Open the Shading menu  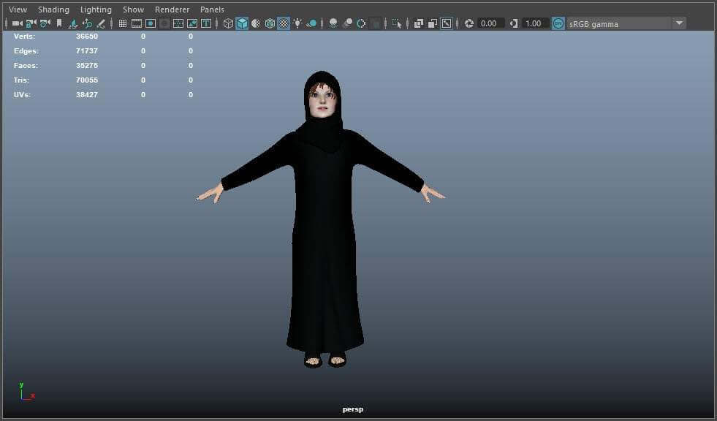53,10
